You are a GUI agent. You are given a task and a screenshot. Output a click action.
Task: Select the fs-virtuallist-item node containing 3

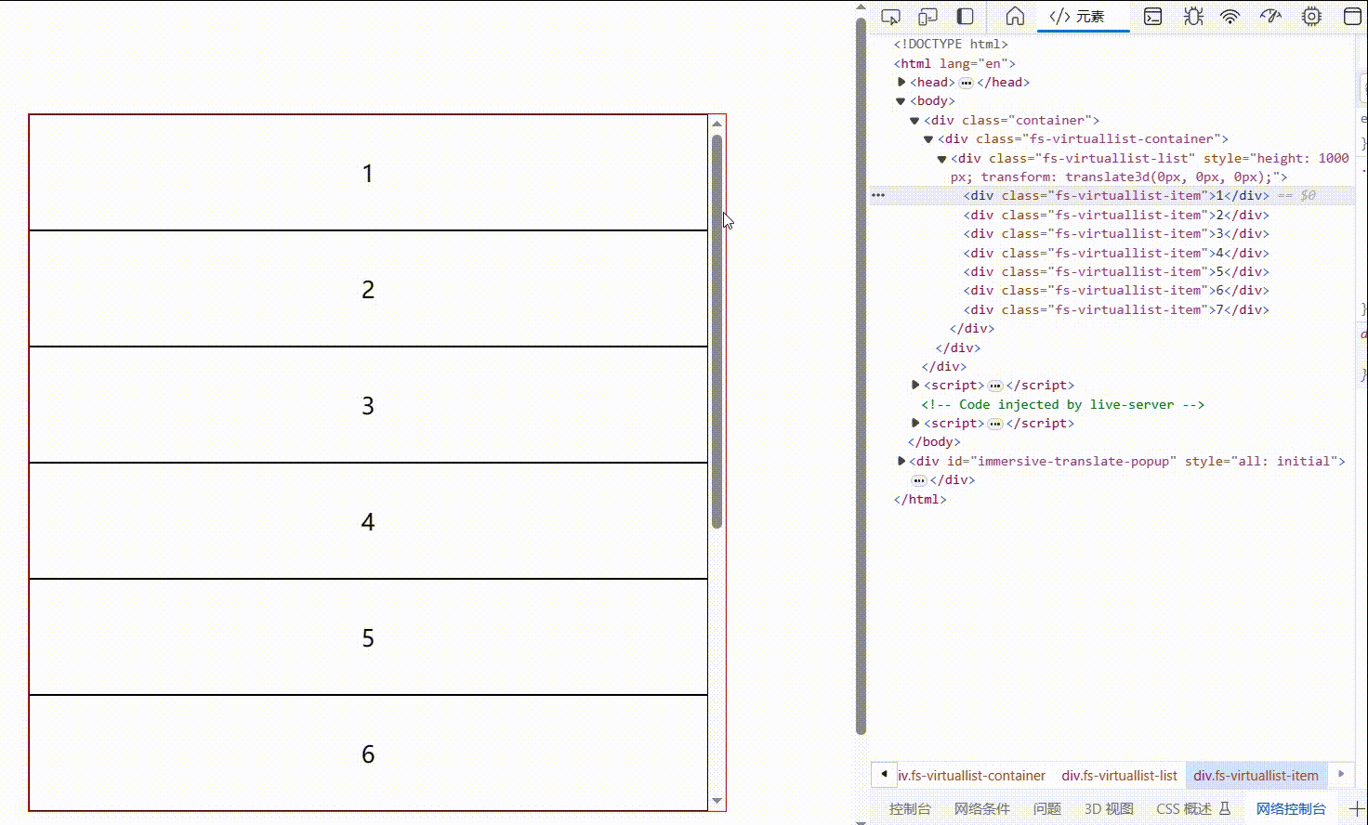click(1116, 233)
